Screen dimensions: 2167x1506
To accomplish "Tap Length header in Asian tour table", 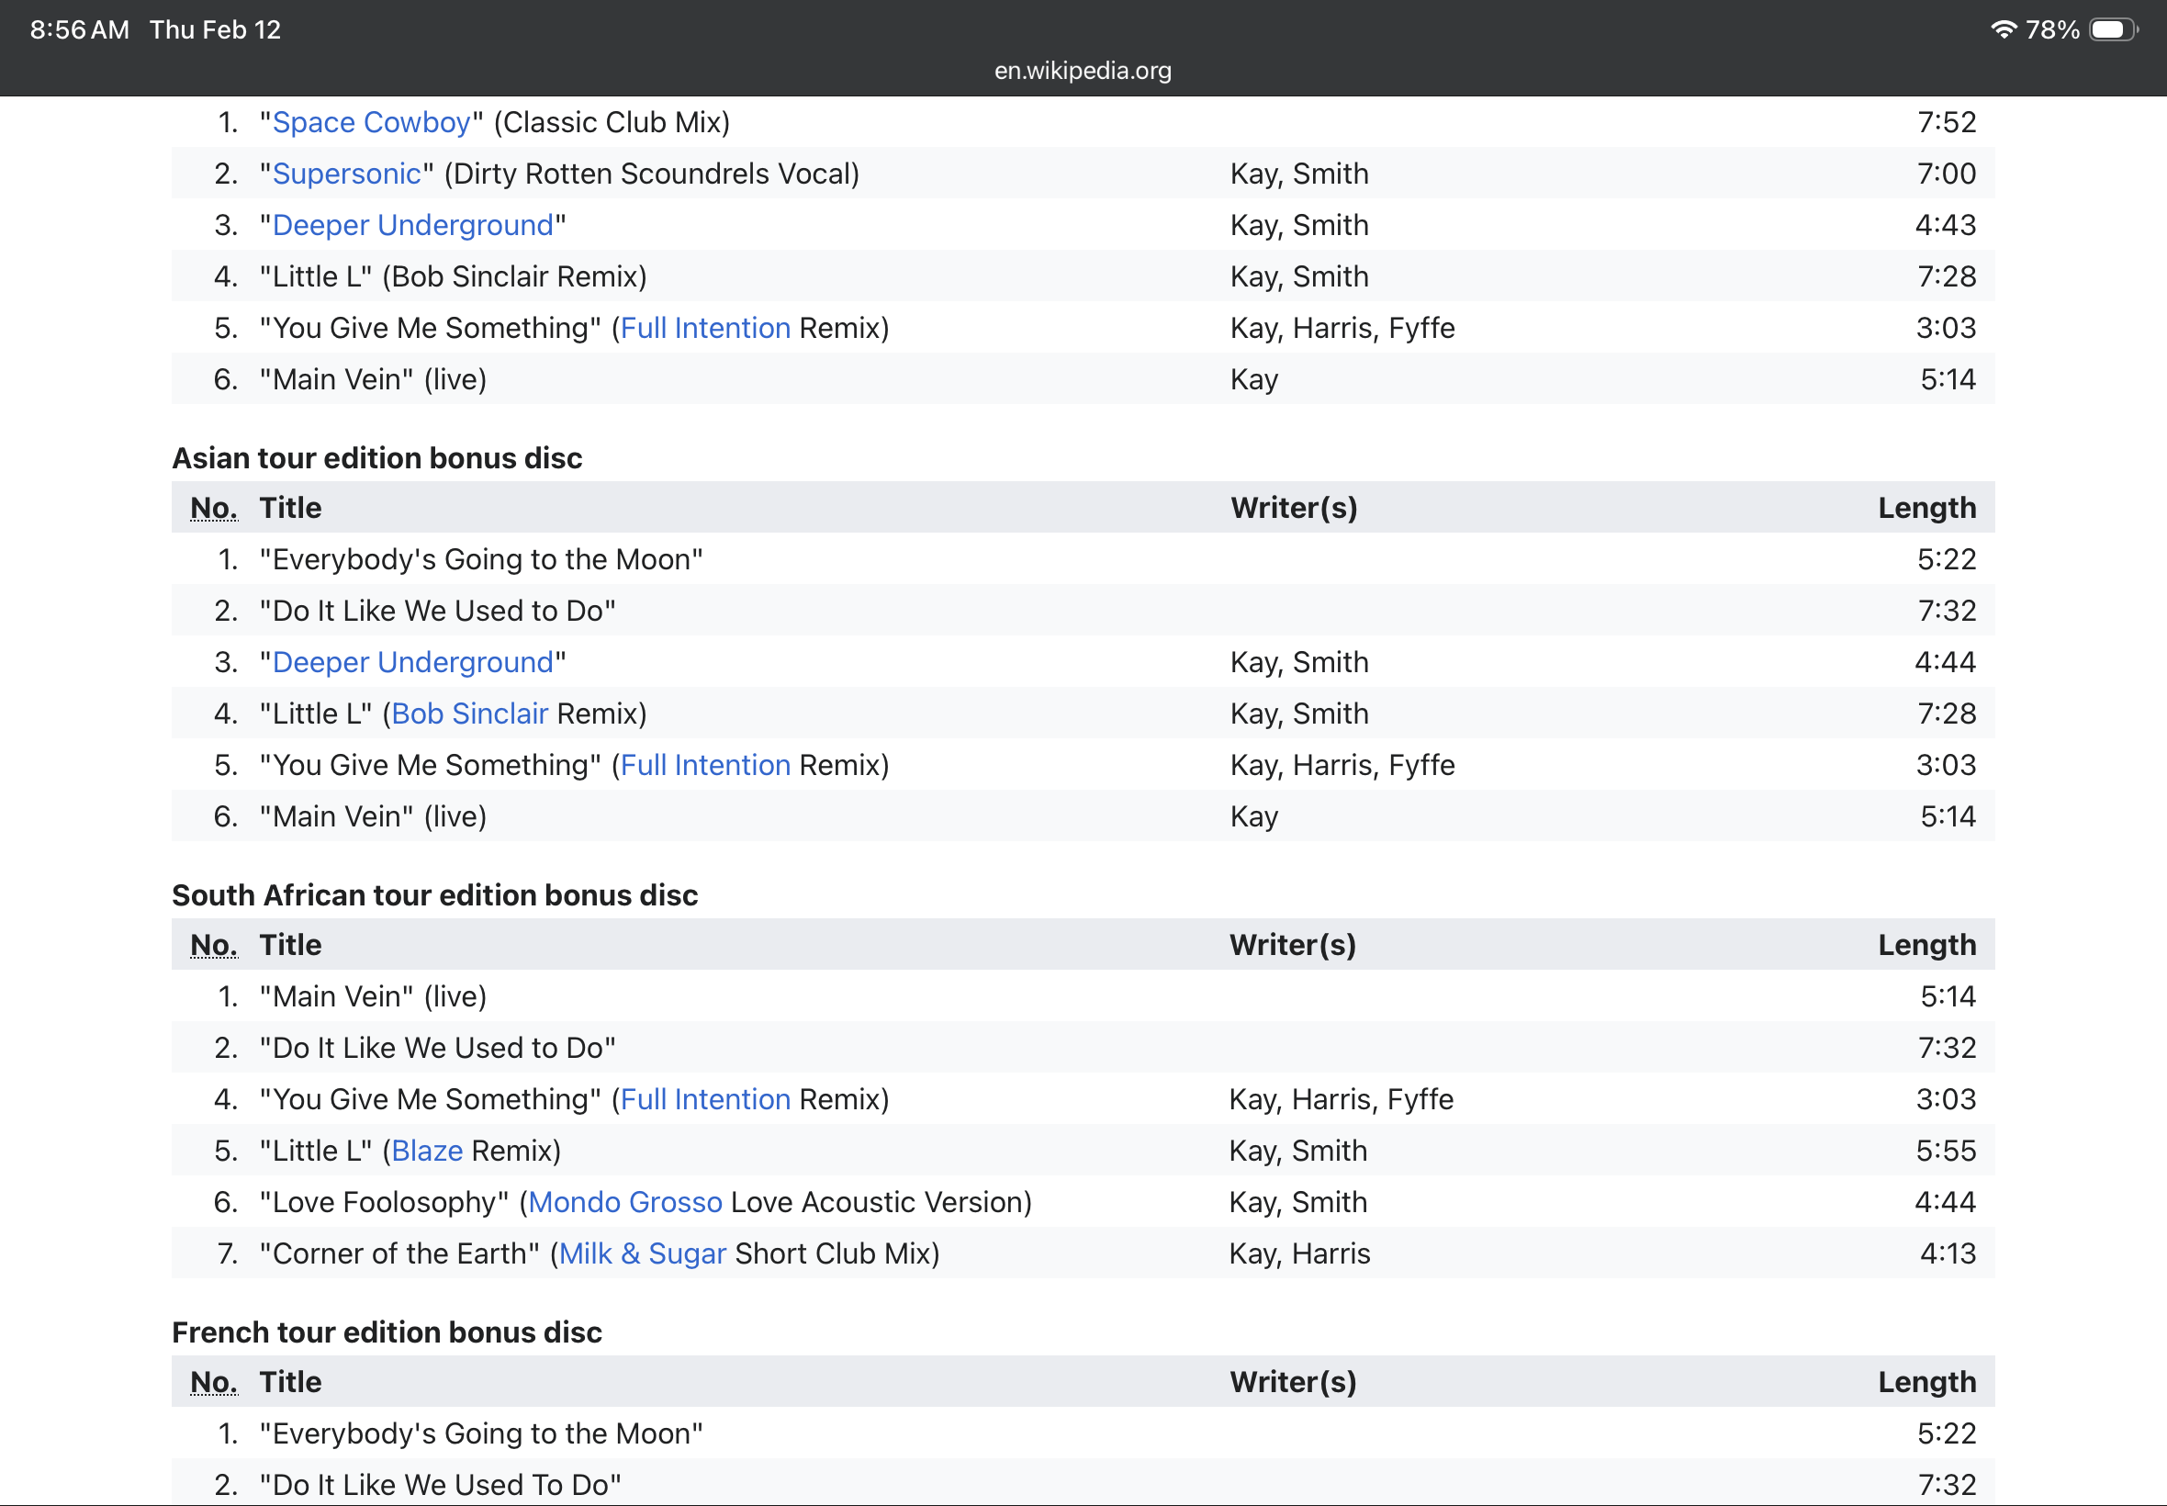I will (1926, 508).
